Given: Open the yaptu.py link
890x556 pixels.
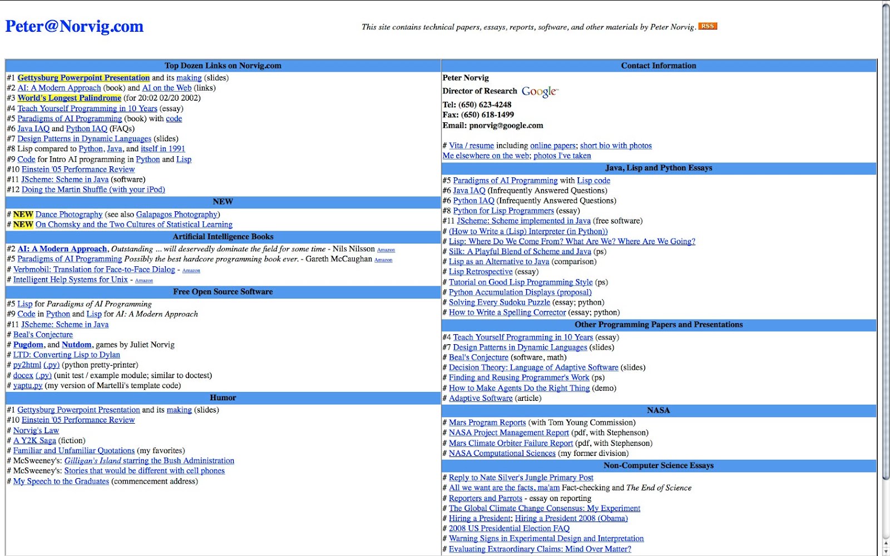Looking at the screenshot, I should [28, 386].
